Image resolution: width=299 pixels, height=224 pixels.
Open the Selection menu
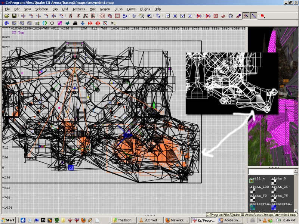click(x=41, y=9)
